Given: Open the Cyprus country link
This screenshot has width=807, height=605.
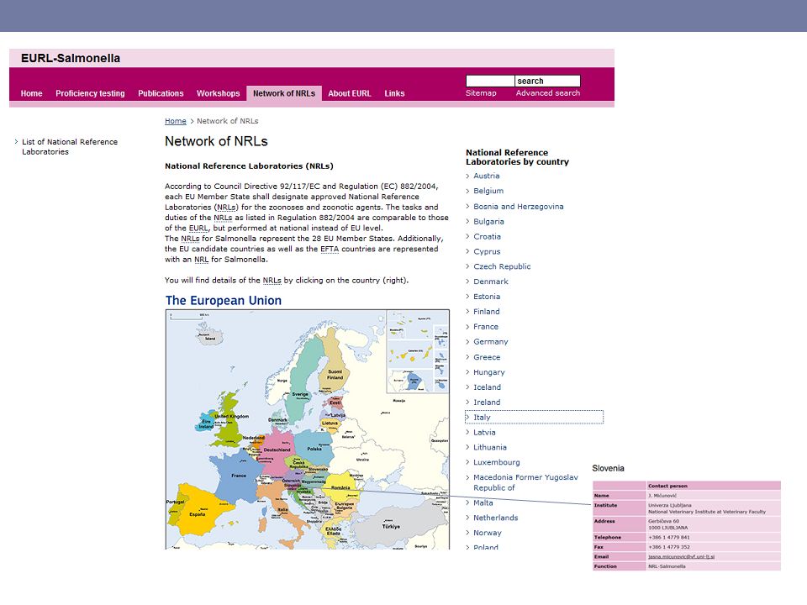Looking at the screenshot, I should click(x=487, y=251).
